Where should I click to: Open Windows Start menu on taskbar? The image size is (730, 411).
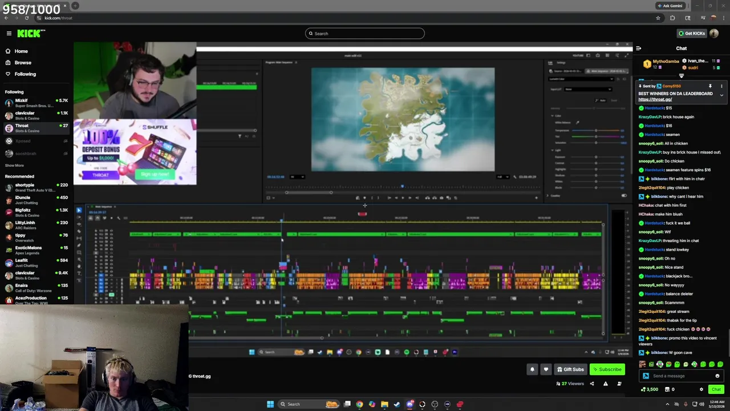click(x=270, y=404)
